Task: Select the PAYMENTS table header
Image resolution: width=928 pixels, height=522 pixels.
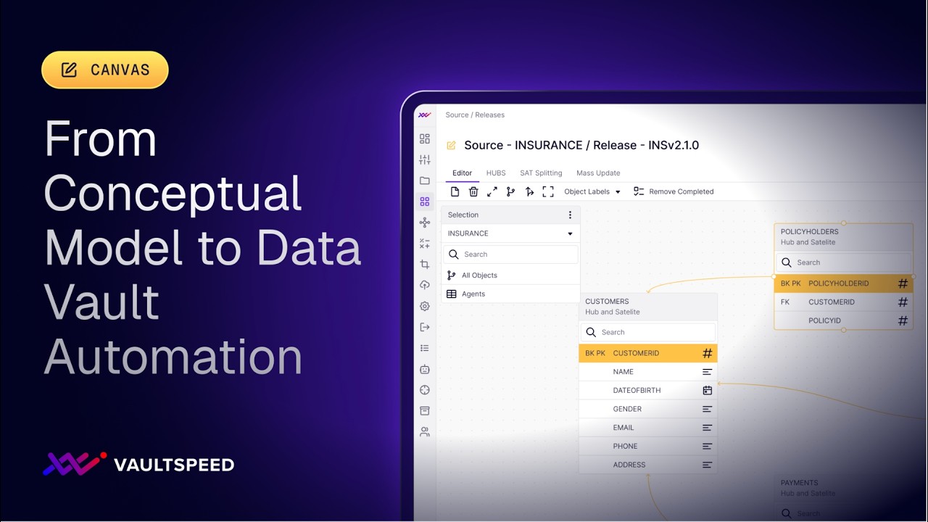Action: click(x=844, y=487)
